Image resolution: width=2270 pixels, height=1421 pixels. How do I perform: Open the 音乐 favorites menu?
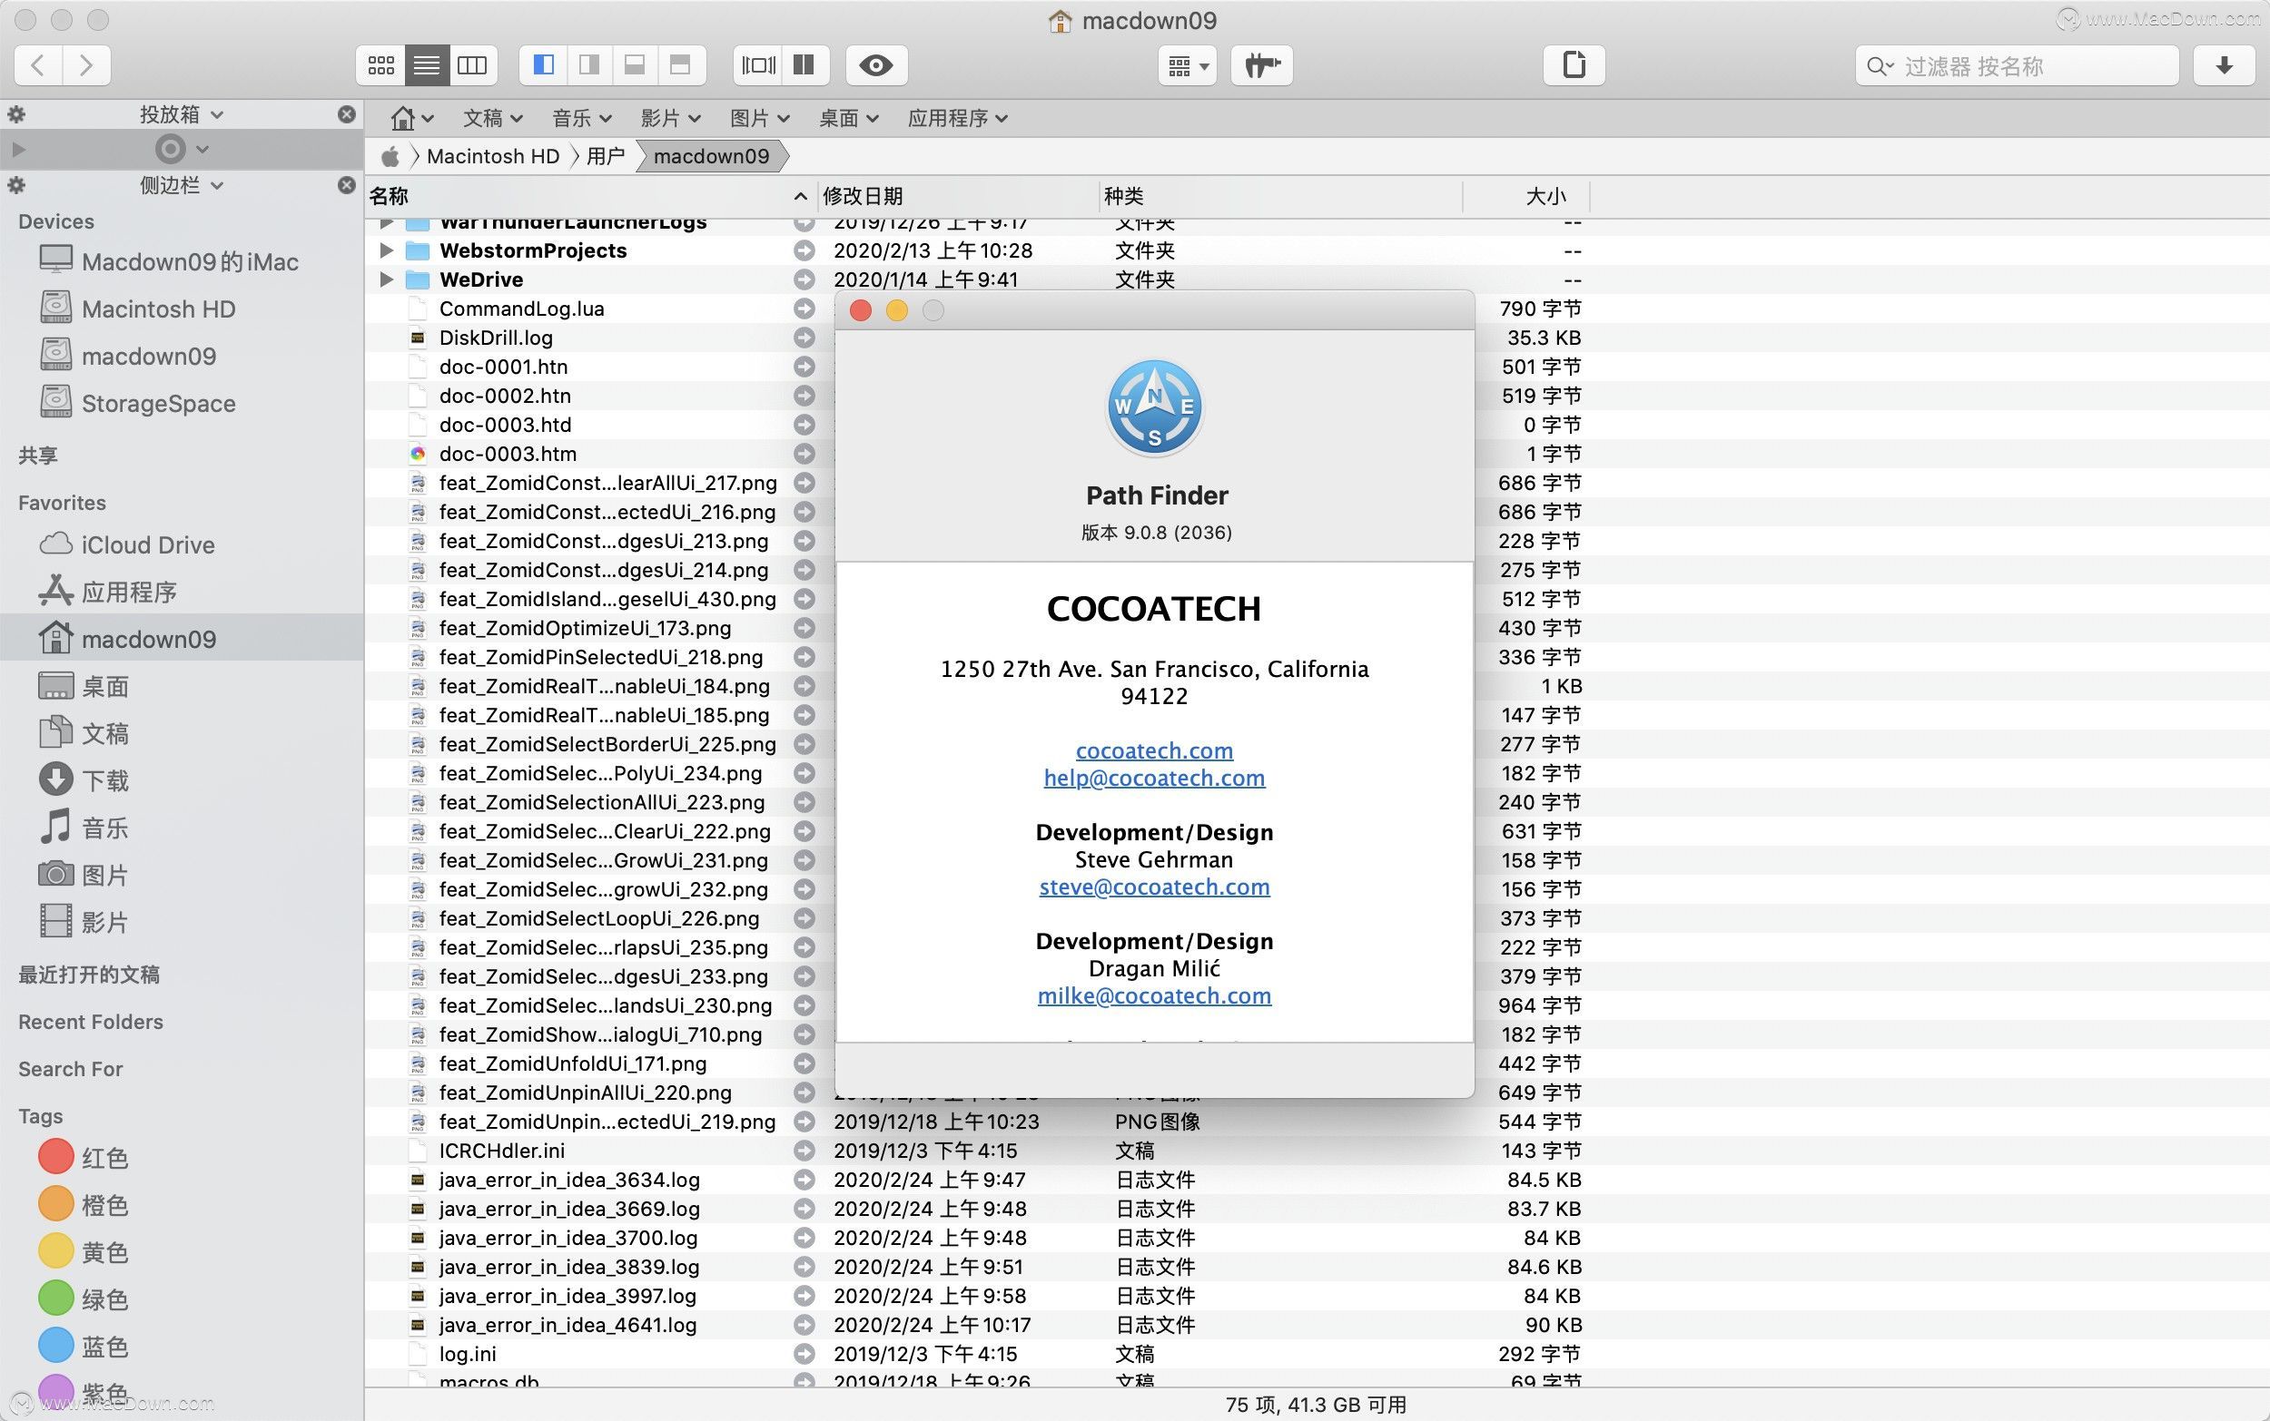[x=582, y=118]
